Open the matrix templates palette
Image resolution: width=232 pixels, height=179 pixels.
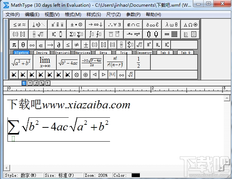pos(171,34)
